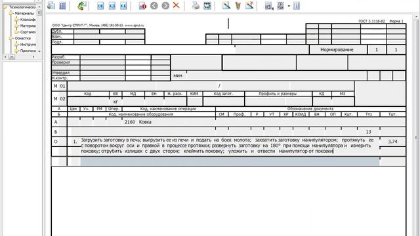Click tree panel scroll up arrow
Image resolution: width=420 pixels, height=236 pixels.
pyautogui.click(x=39, y=7)
